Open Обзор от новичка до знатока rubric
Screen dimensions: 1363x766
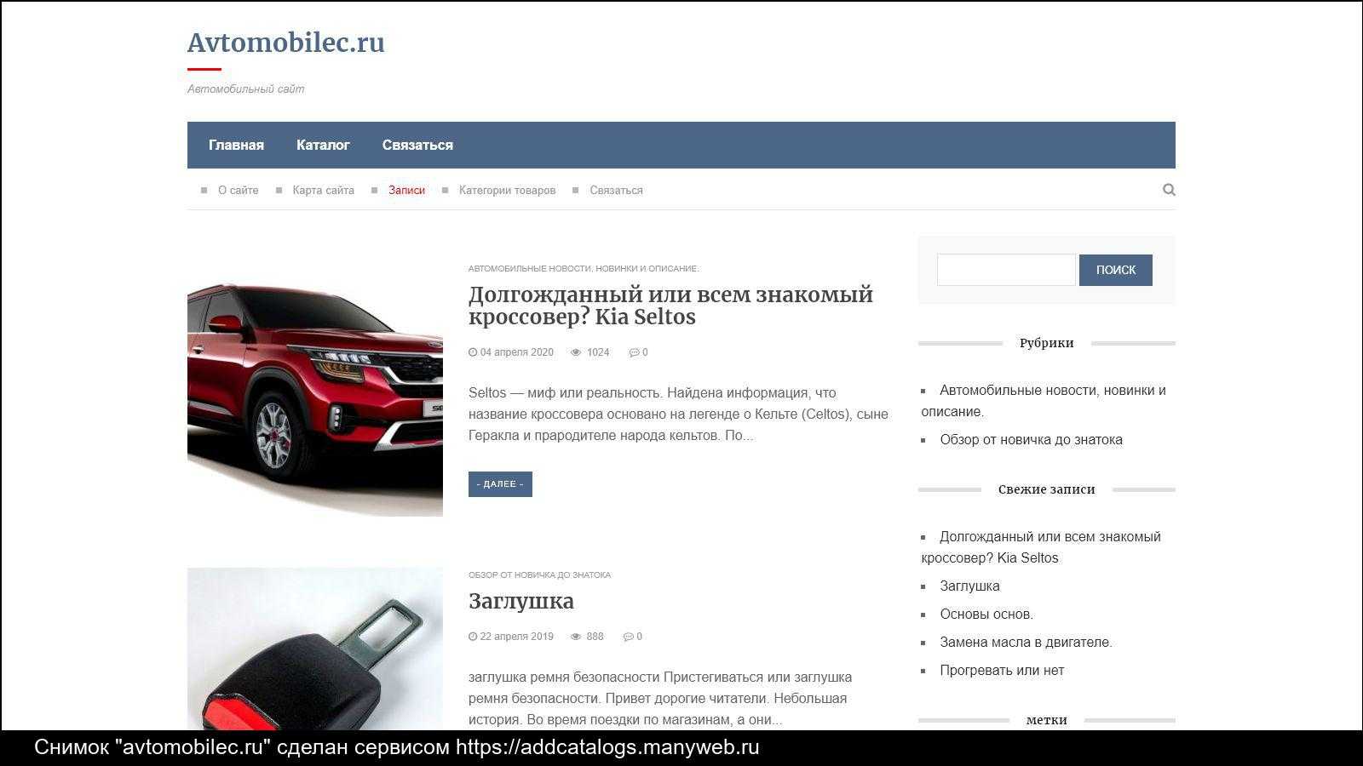tap(1031, 440)
